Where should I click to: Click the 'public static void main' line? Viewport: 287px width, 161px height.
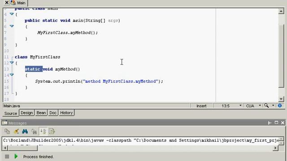[x=72, y=21]
